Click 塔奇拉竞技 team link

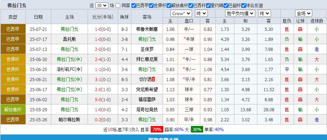[x=147, y=109]
